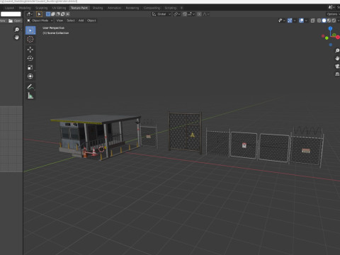
Task: Click hand pan icon in left editor
Action: click(17, 38)
